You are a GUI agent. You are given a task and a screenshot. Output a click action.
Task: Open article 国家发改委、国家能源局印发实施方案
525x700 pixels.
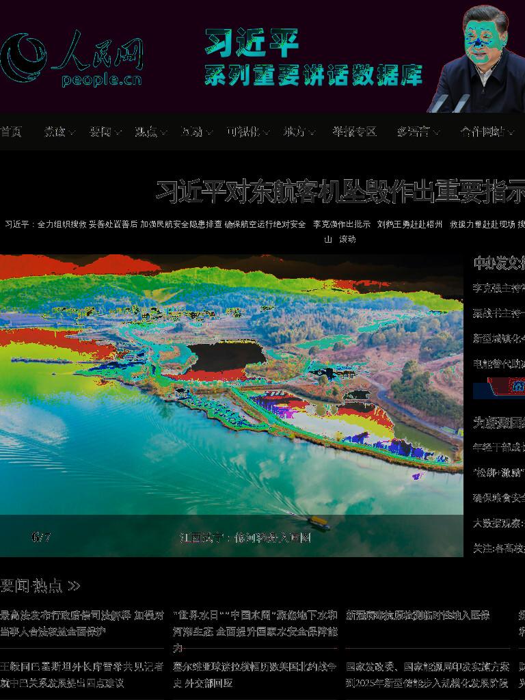point(428,675)
